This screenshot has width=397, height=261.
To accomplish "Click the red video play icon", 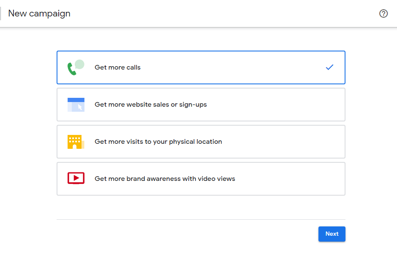I will 76,178.
